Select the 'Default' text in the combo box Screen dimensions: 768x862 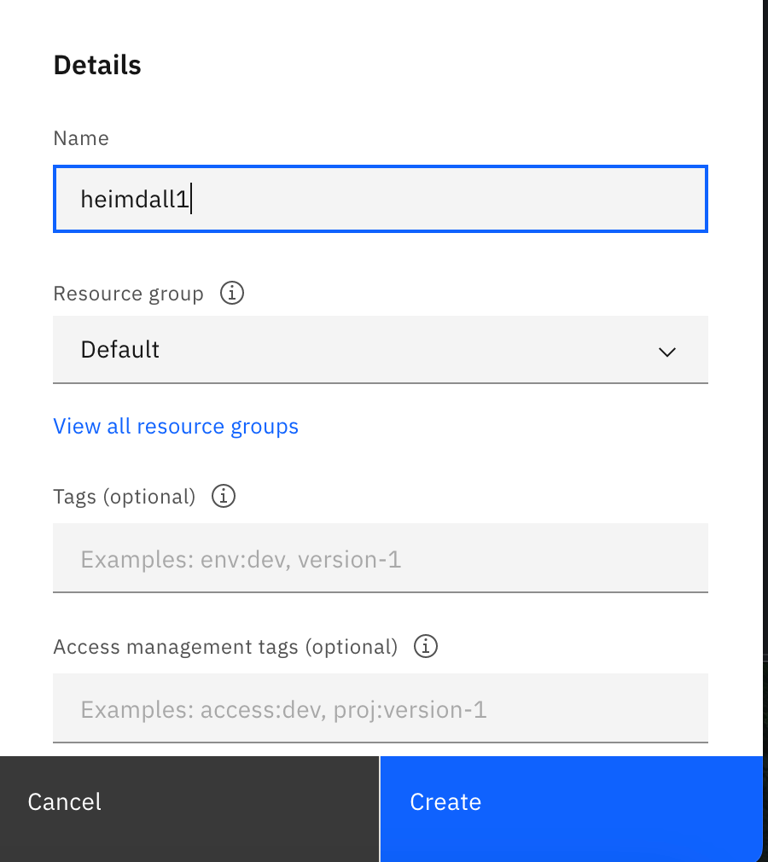click(x=119, y=350)
